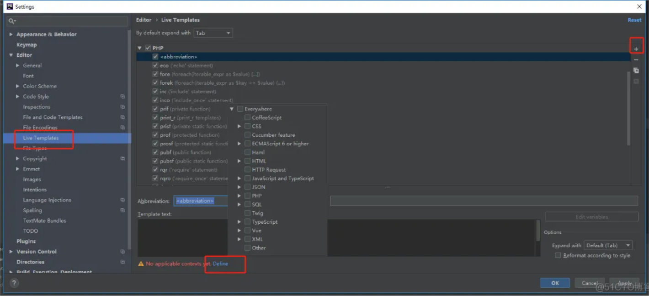
Task: Check the PHP context checkbox in popup
Action: (247, 196)
